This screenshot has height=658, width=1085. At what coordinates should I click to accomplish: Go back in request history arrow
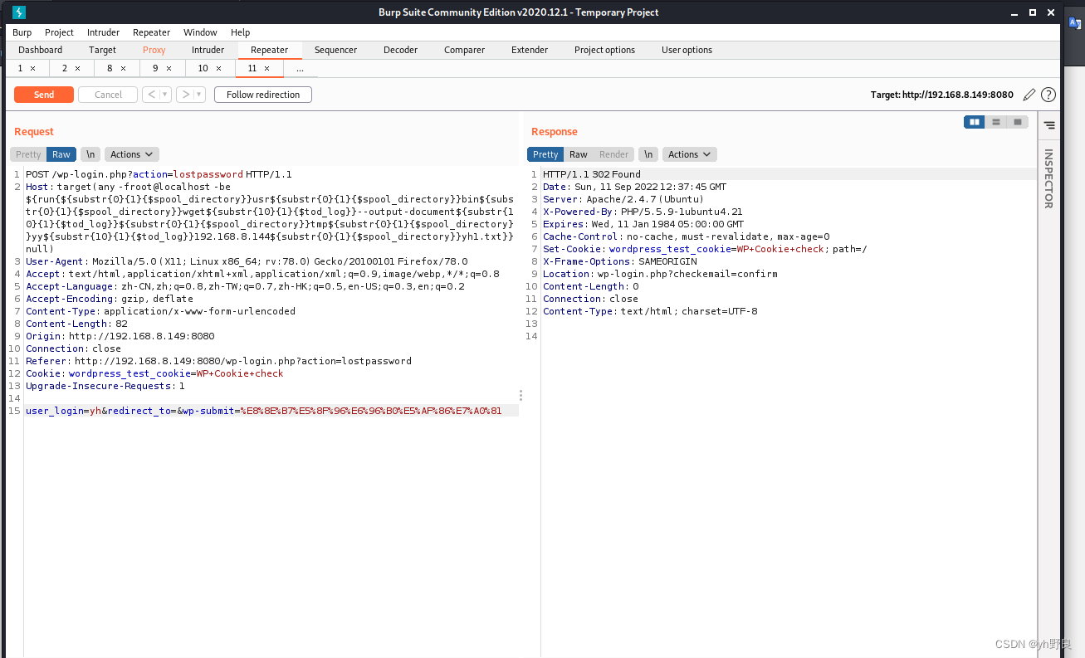151,95
